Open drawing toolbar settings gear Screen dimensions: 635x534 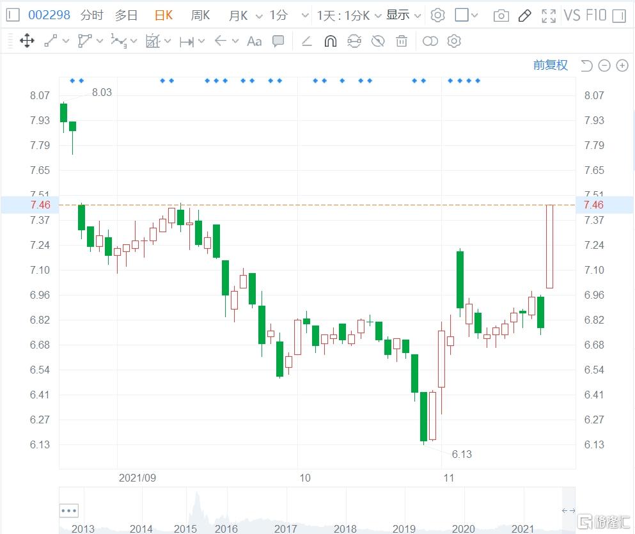(x=454, y=41)
